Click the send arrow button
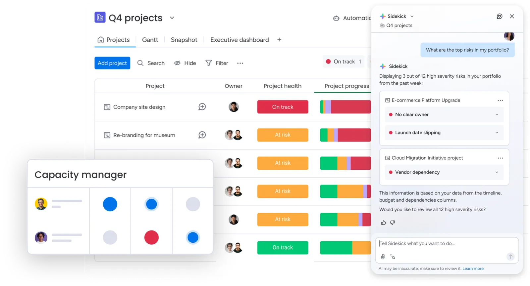530x286 pixels. click(x=510, y=257)
